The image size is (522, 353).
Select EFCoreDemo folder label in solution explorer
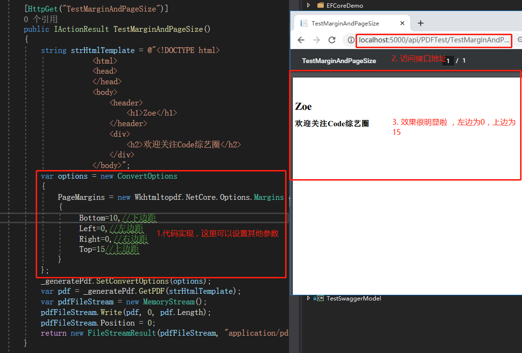[344, 5]
